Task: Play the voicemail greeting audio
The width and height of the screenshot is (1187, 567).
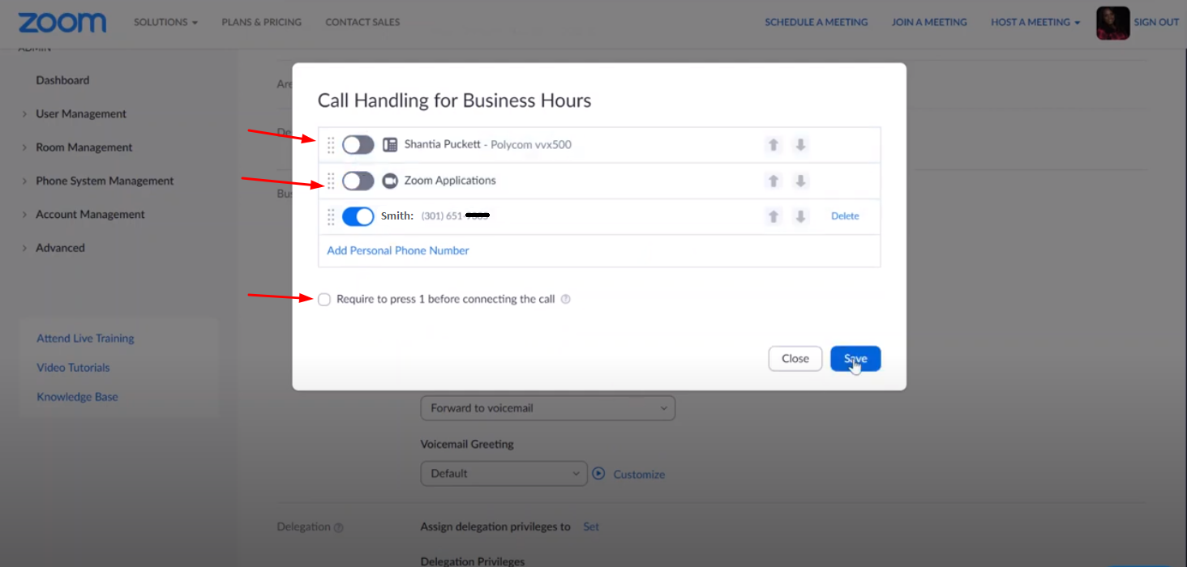Action: point(598,473)
